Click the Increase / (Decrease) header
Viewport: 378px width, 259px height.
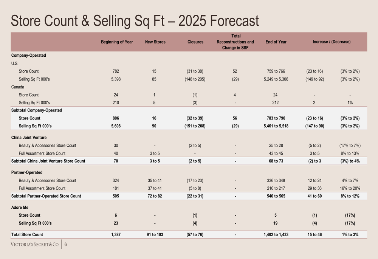pyautogui.click(x=332, y=42)
